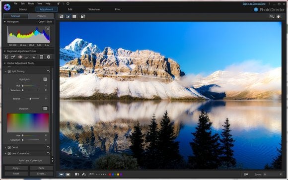The image size is (288, 180).
Task: Select the viewer only mode icon
Action: 68,16
